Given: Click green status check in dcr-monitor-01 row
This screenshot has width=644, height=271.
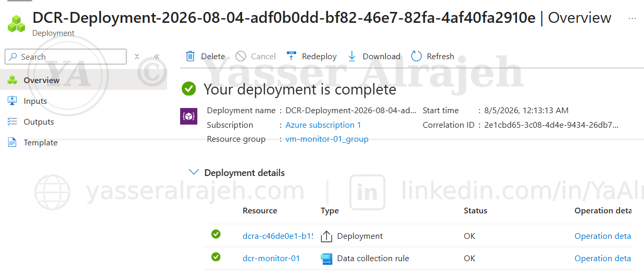Looking at the screenshot, I should pyautogui.click(x=216, y=256).
